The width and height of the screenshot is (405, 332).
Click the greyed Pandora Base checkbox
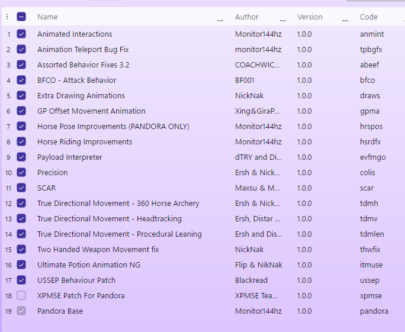pyautogui.click(x=21, y=311)
